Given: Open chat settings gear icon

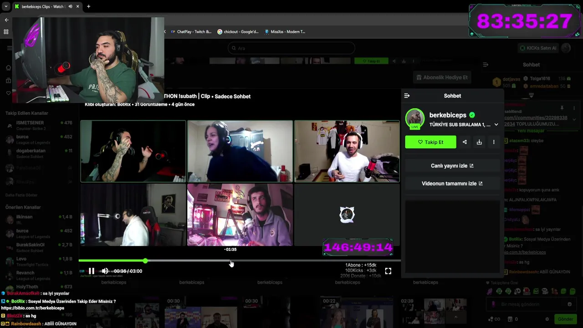Looking at the screenshot, I should (547, 319).
